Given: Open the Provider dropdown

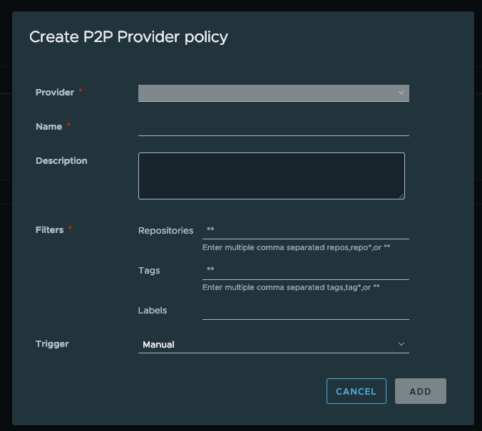Looking at the screenshot, I should pos(274,93).
